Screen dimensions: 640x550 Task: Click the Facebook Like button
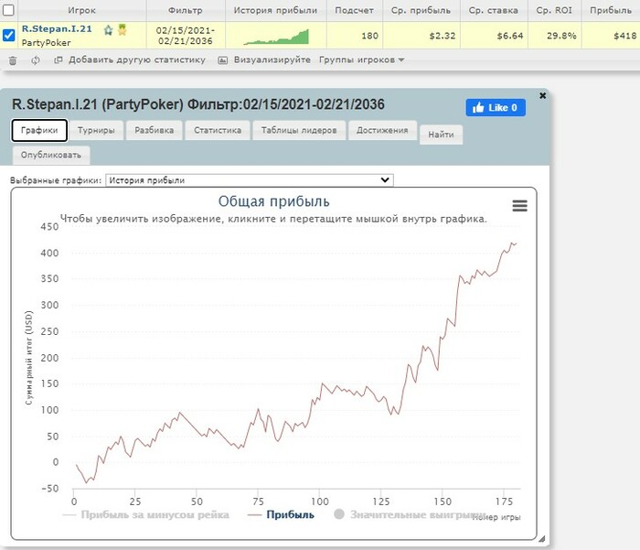(496, 107)
